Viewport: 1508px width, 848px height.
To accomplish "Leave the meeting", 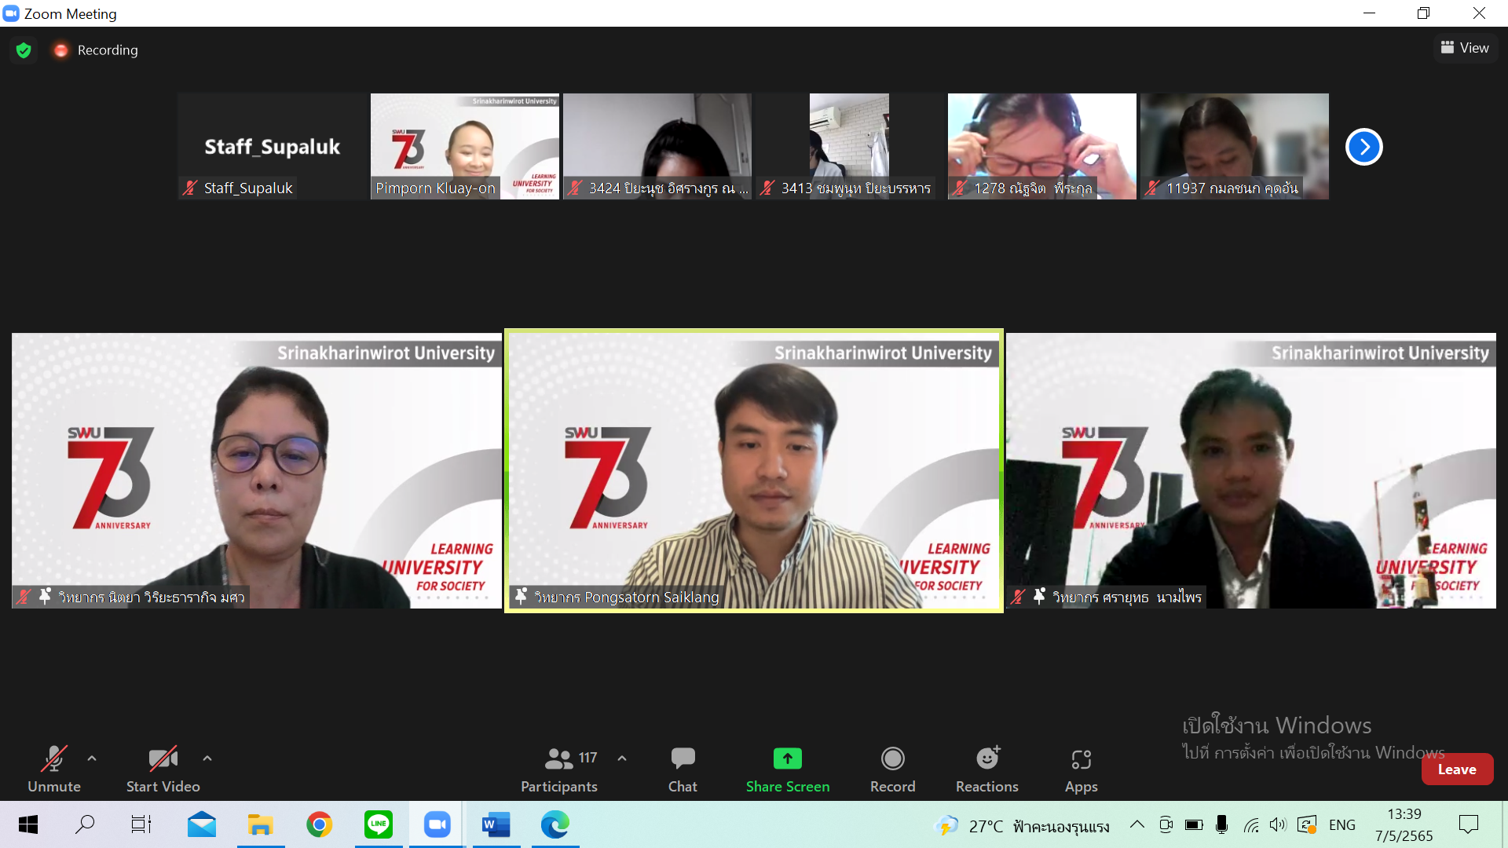I will (1456, 769).
